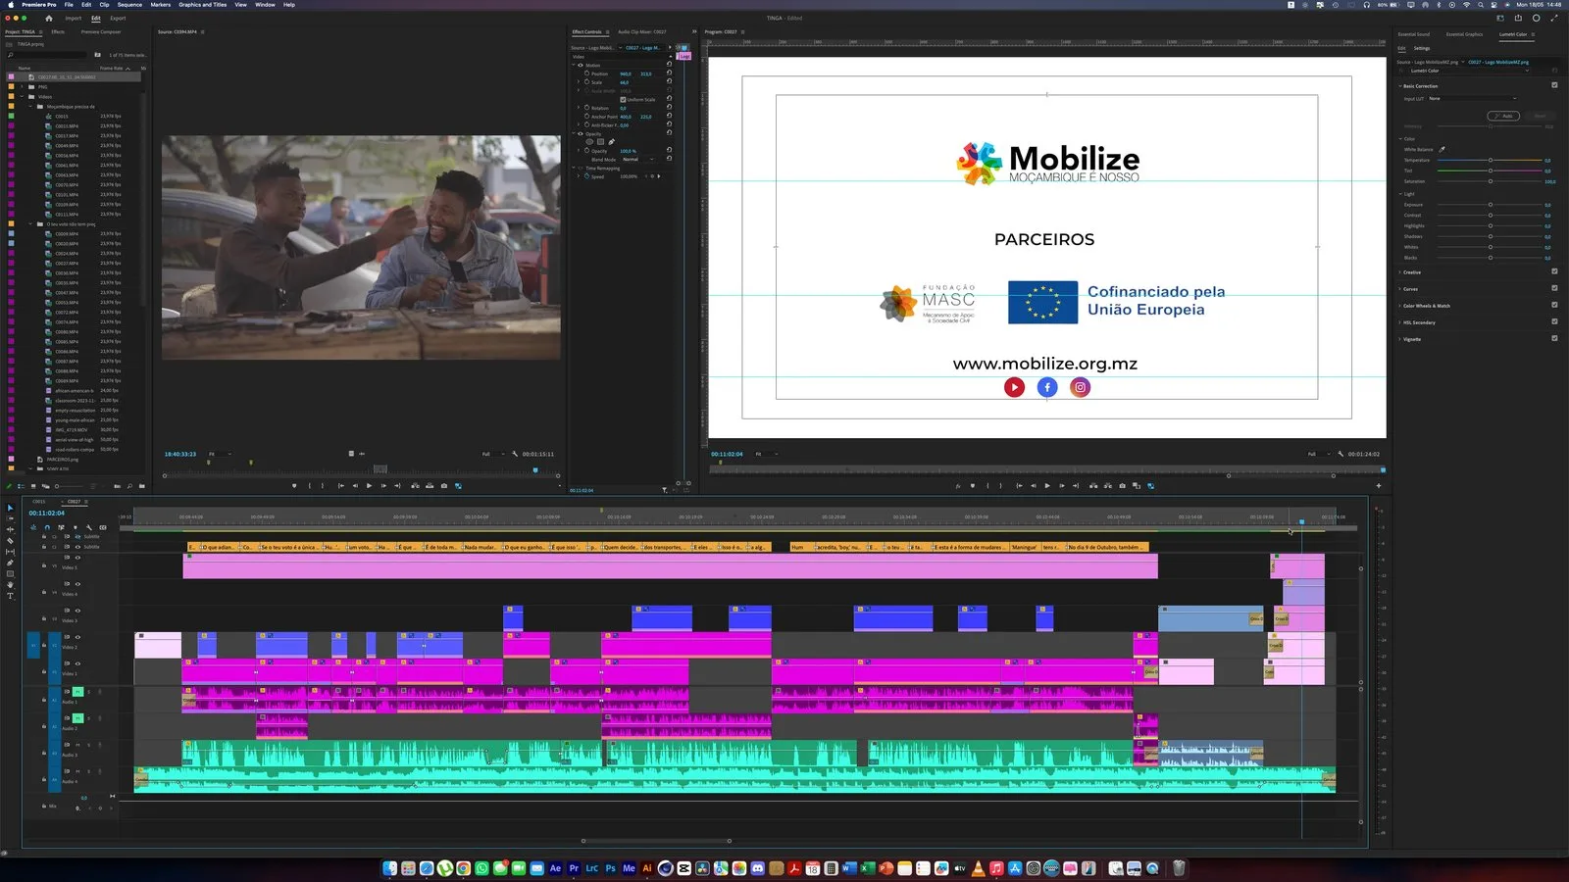Viewport: 1569px width, 882px height.
Task: Click Home icon in top bar
Action: click(49, 18)
